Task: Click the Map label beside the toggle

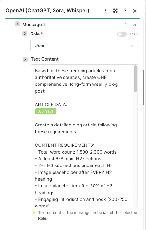Action: pos(134,34)
